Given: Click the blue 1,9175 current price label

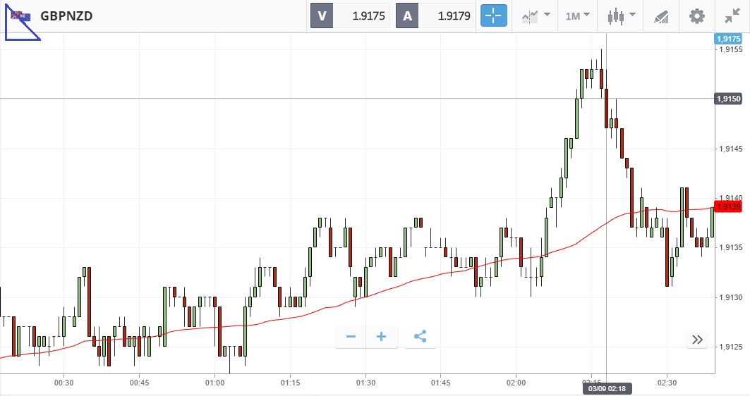Looking at the screenshot, I should tap(728, 39).
